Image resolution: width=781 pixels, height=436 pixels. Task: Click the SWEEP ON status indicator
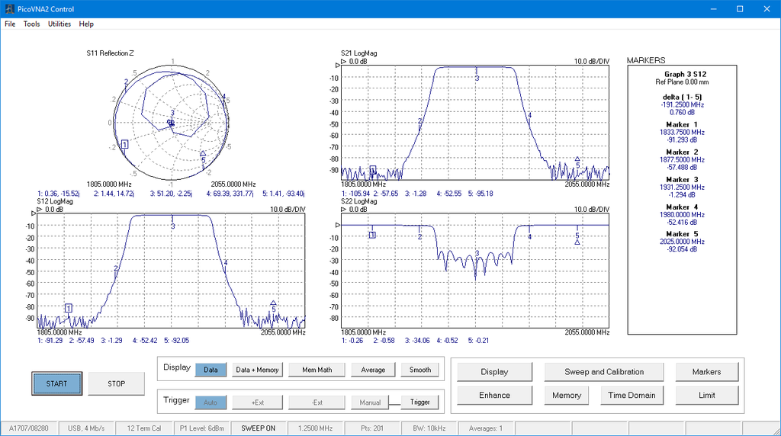[x=258, y=428]
